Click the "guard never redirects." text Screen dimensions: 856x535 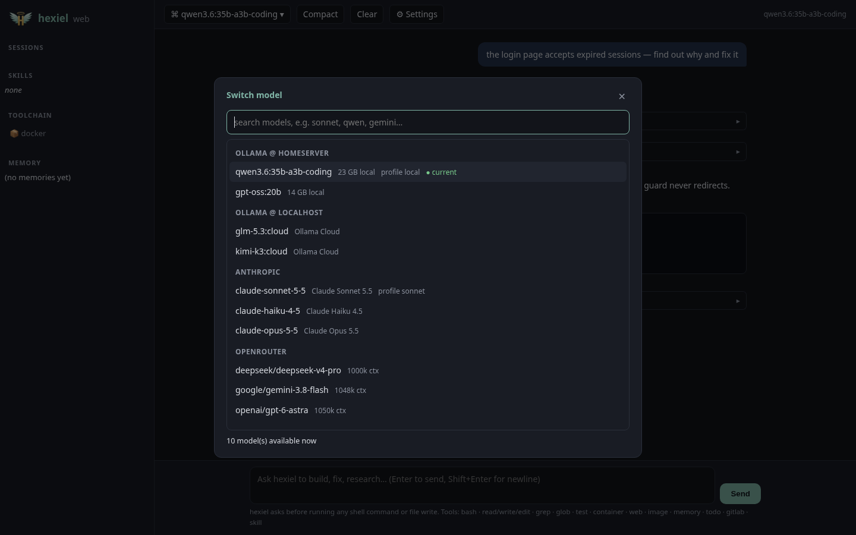[x=687, y=185]
